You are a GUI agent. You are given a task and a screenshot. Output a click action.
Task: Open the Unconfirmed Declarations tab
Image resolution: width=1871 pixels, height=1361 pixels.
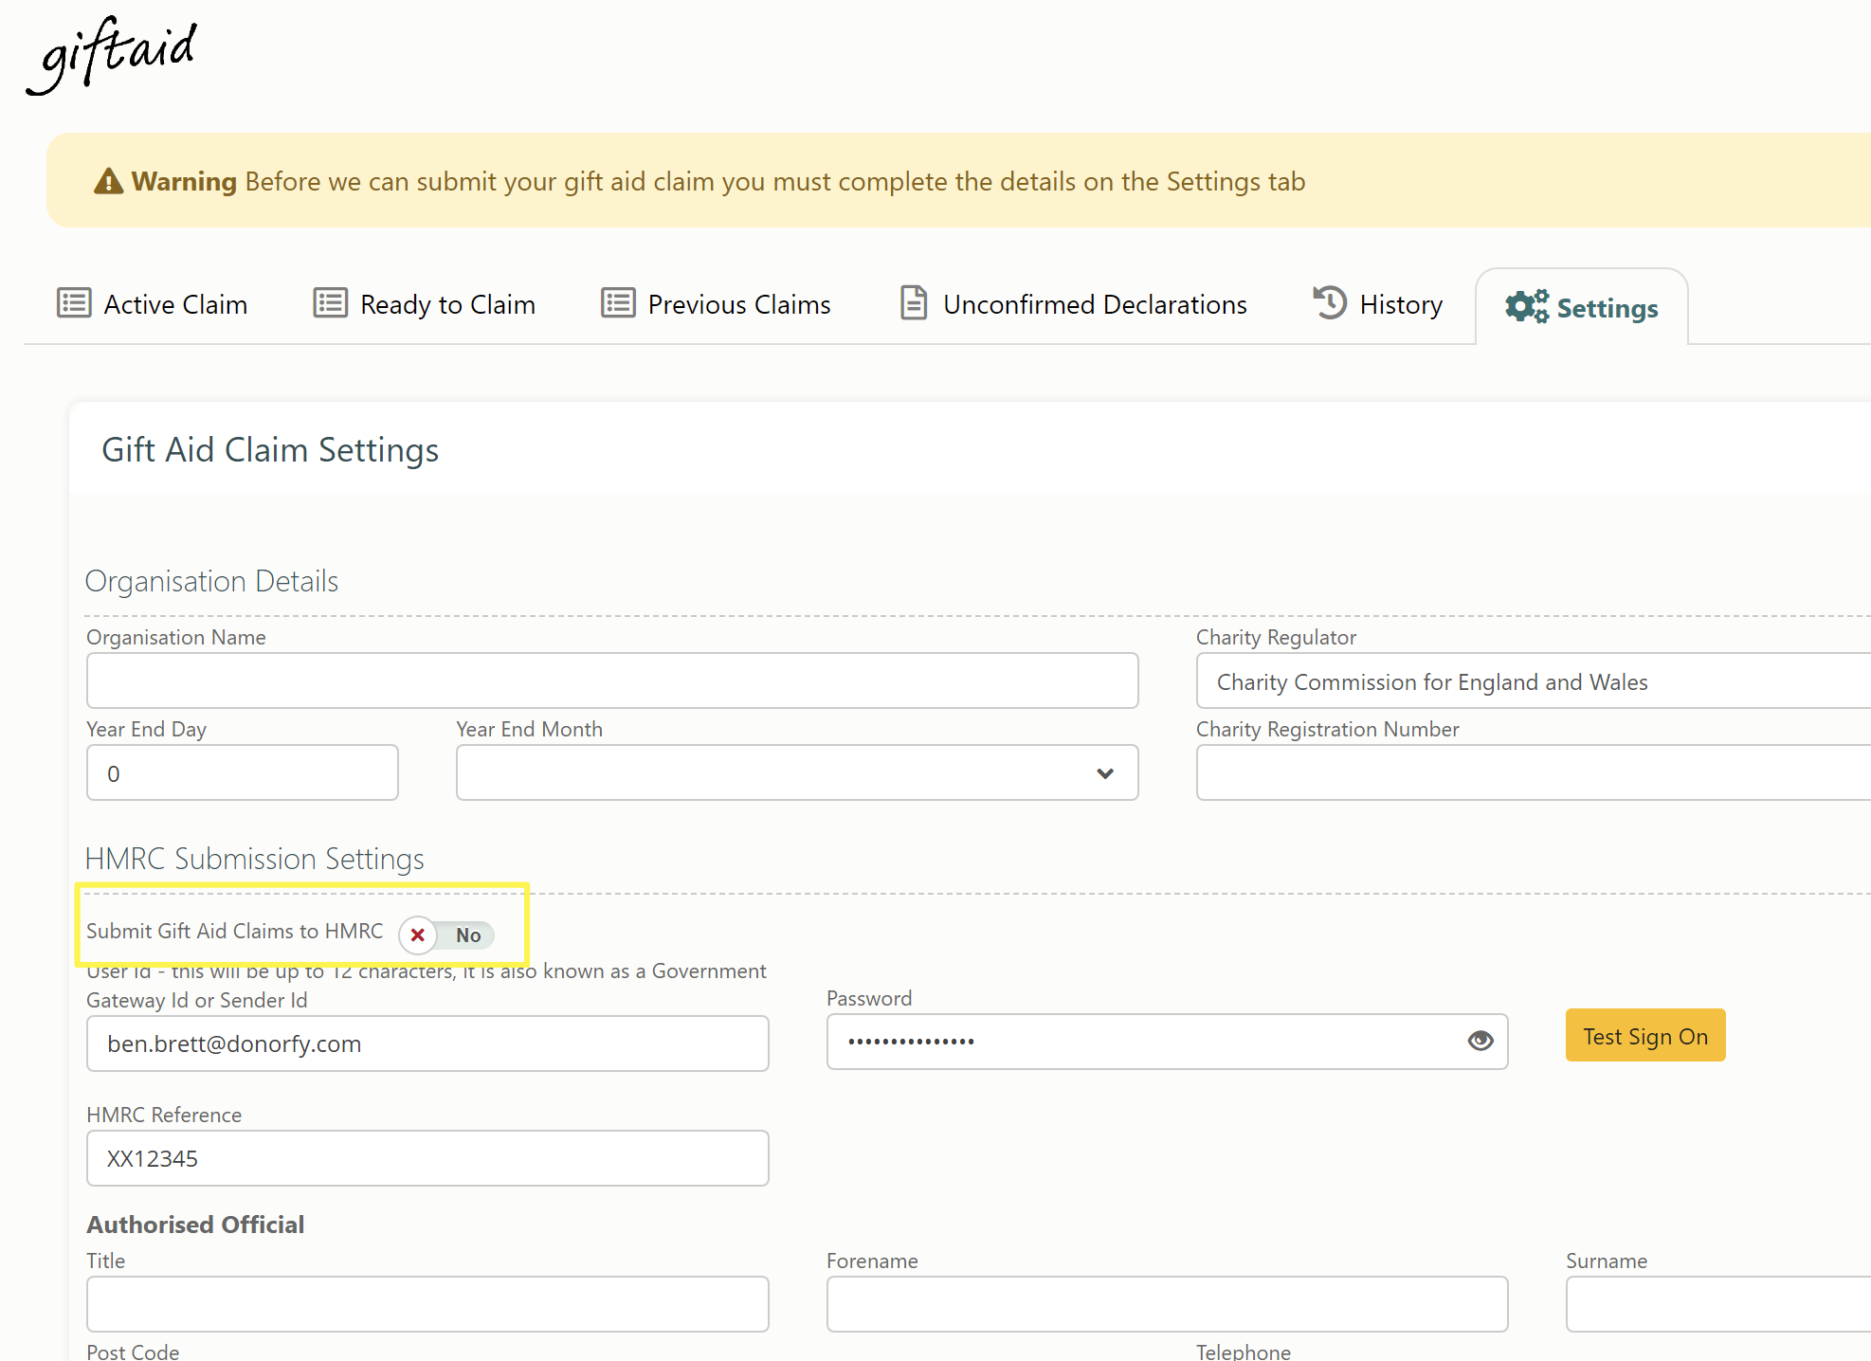point(1074,304)
